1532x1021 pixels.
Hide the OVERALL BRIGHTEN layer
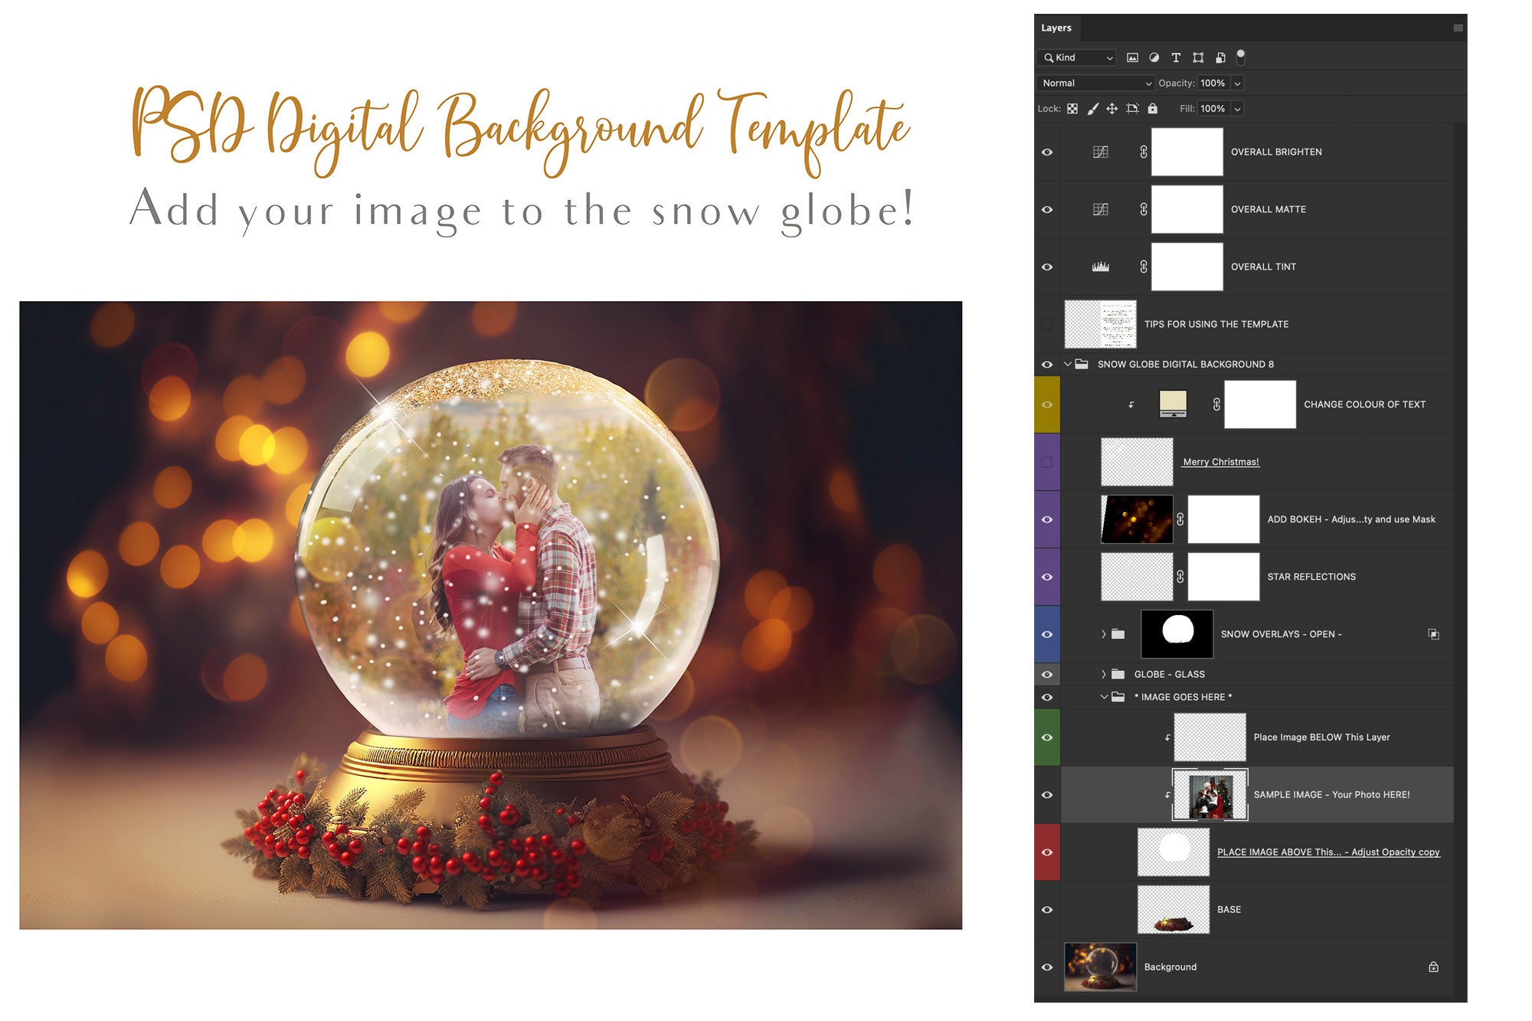tap(1047, 152)
